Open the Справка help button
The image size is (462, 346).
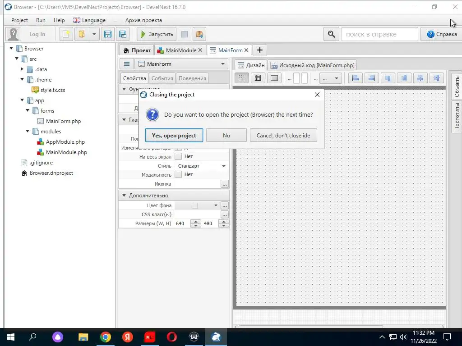tap(441, 34)
